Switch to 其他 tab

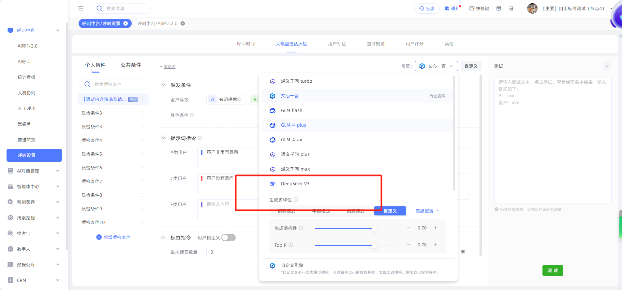(x=449, y=44)
